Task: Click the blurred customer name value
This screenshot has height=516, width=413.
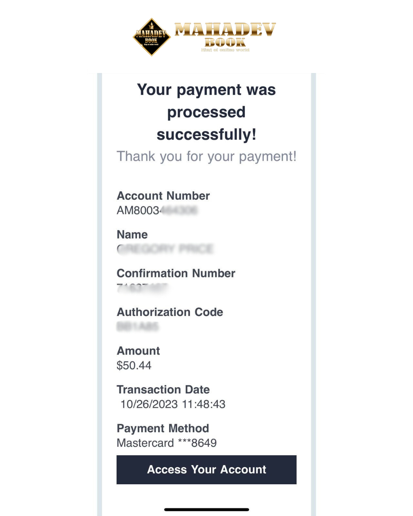Action: click(165, 249)
